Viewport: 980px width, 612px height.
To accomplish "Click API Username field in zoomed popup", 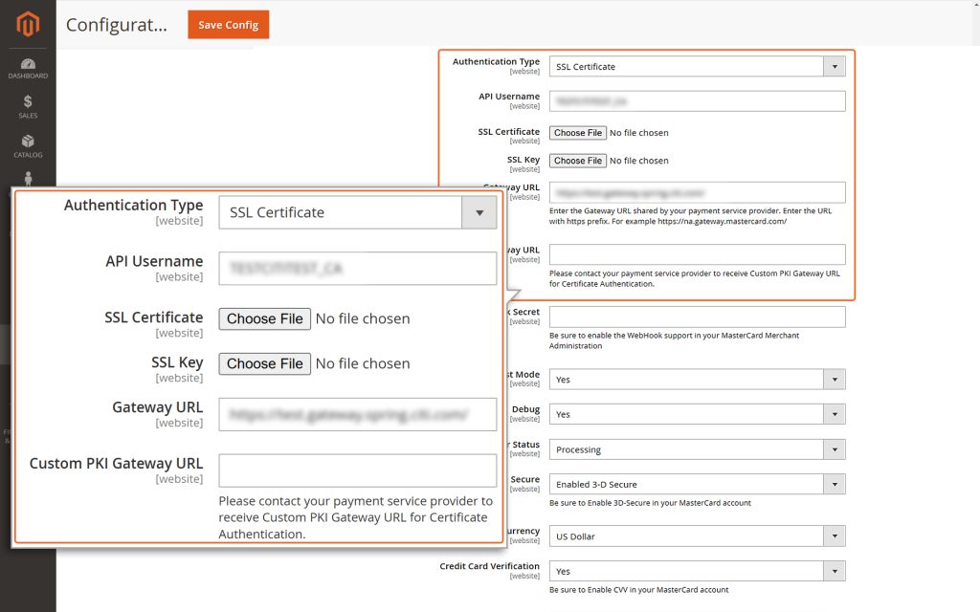I will [358, 269].
